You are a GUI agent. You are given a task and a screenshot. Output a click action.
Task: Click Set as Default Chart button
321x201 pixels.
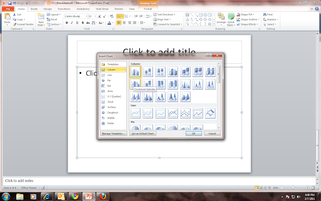click(142, 134)
